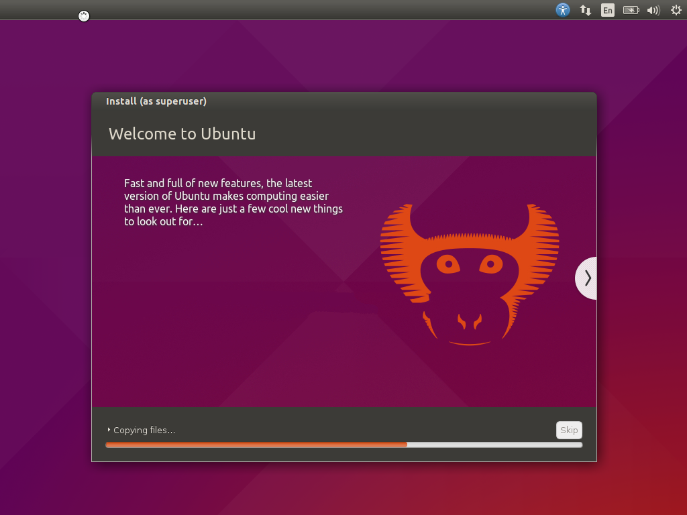Click the Install (as superuser) title bar
The image size is (687, 515).
(x=156, y=101)
